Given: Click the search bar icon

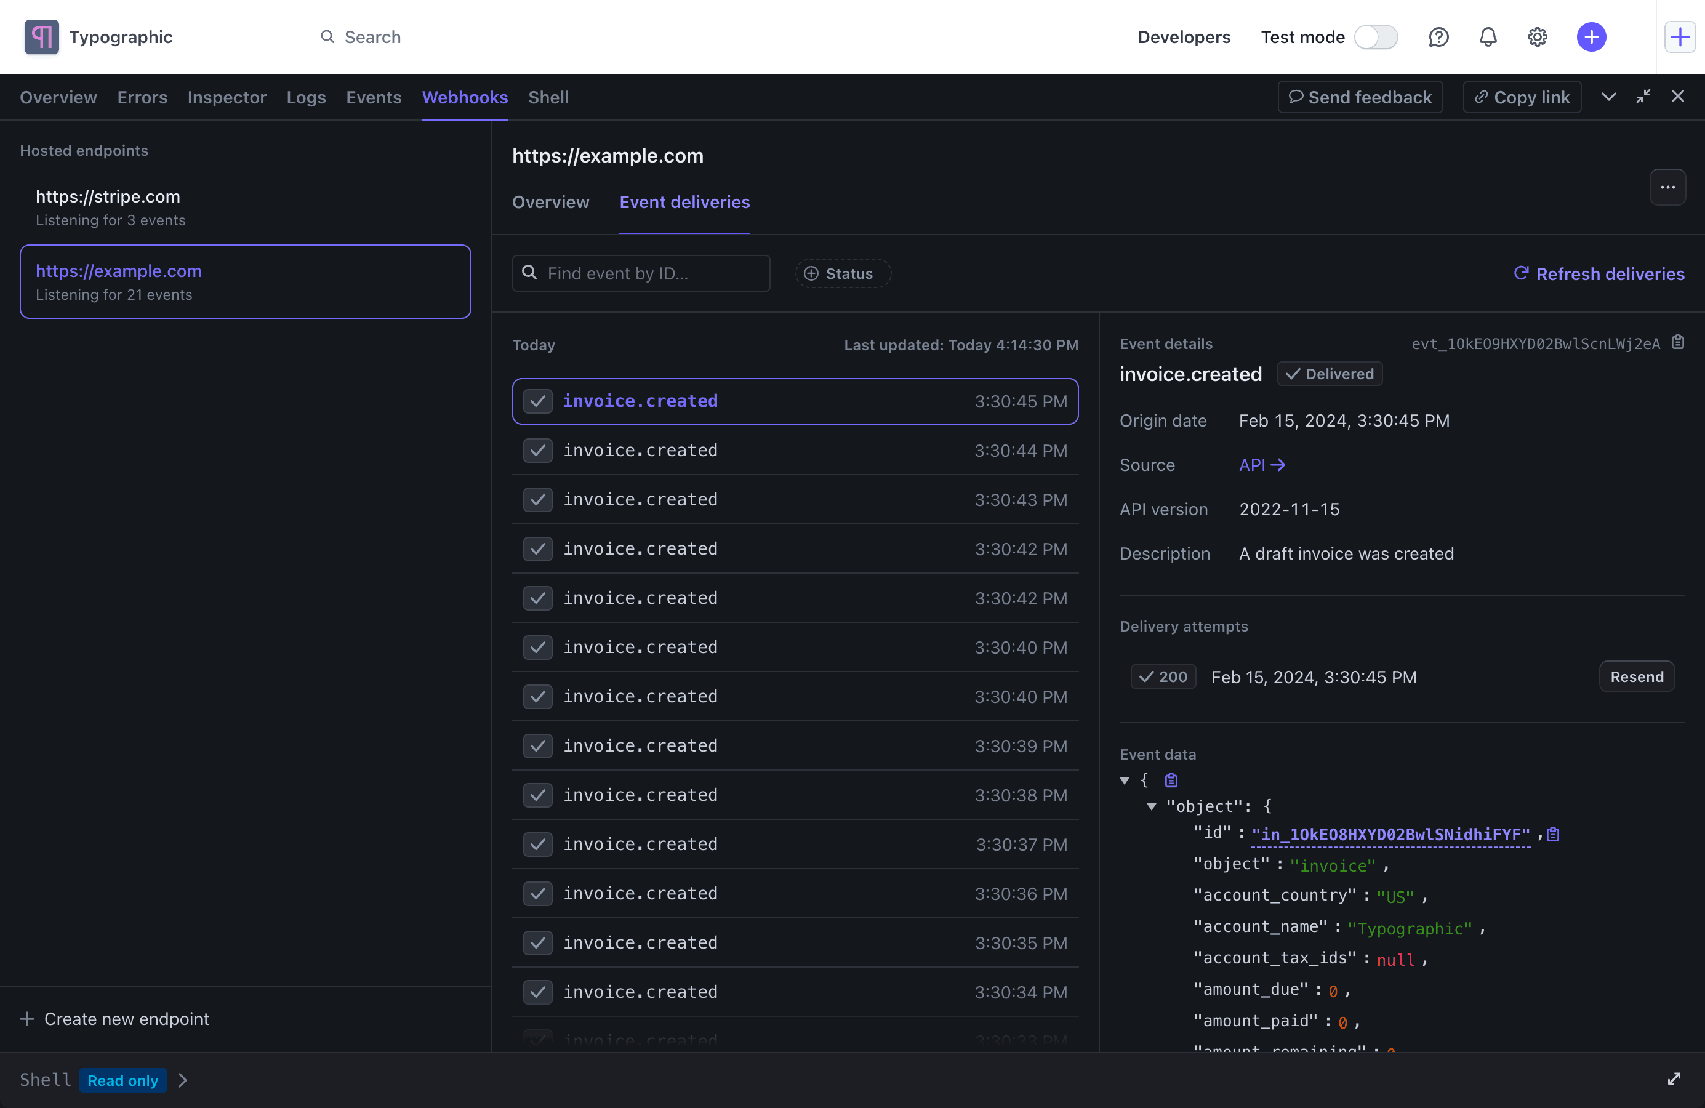Looking at the screenshot, I should point(327,36).
